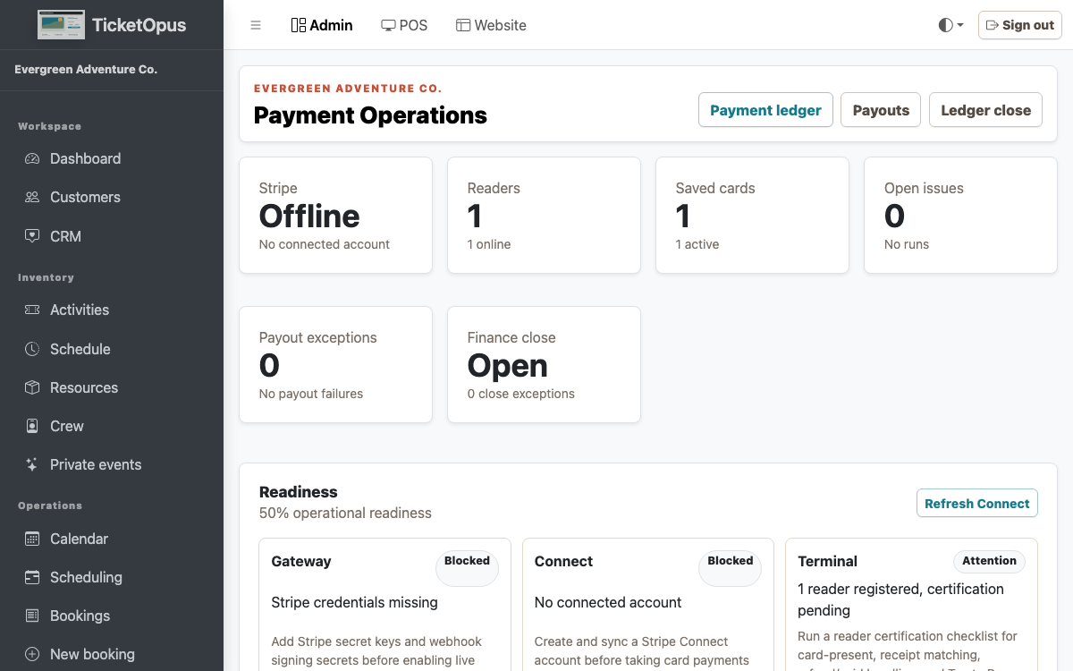This screenshot has height=671, width=1073.
Task: Open Bookings in the sidebar
Action: click(112, 616)
